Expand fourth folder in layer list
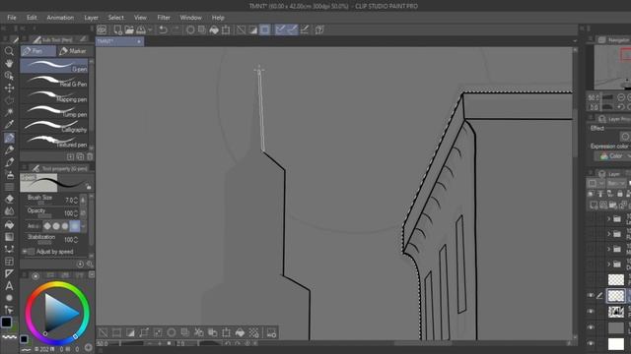The width and height of the screenshot is (631, 354). pos(609,265)
